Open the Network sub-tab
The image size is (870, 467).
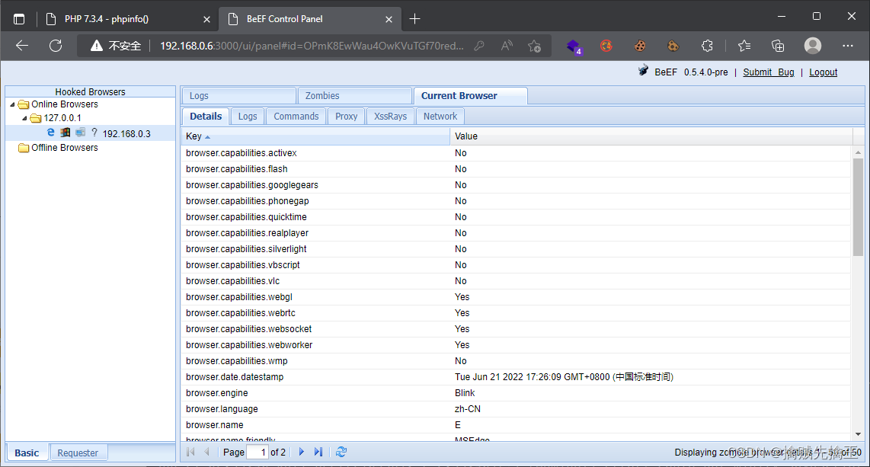(440, 117)
